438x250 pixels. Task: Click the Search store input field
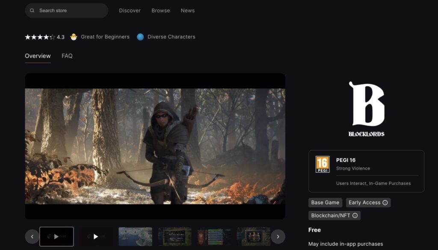point(66,11)
